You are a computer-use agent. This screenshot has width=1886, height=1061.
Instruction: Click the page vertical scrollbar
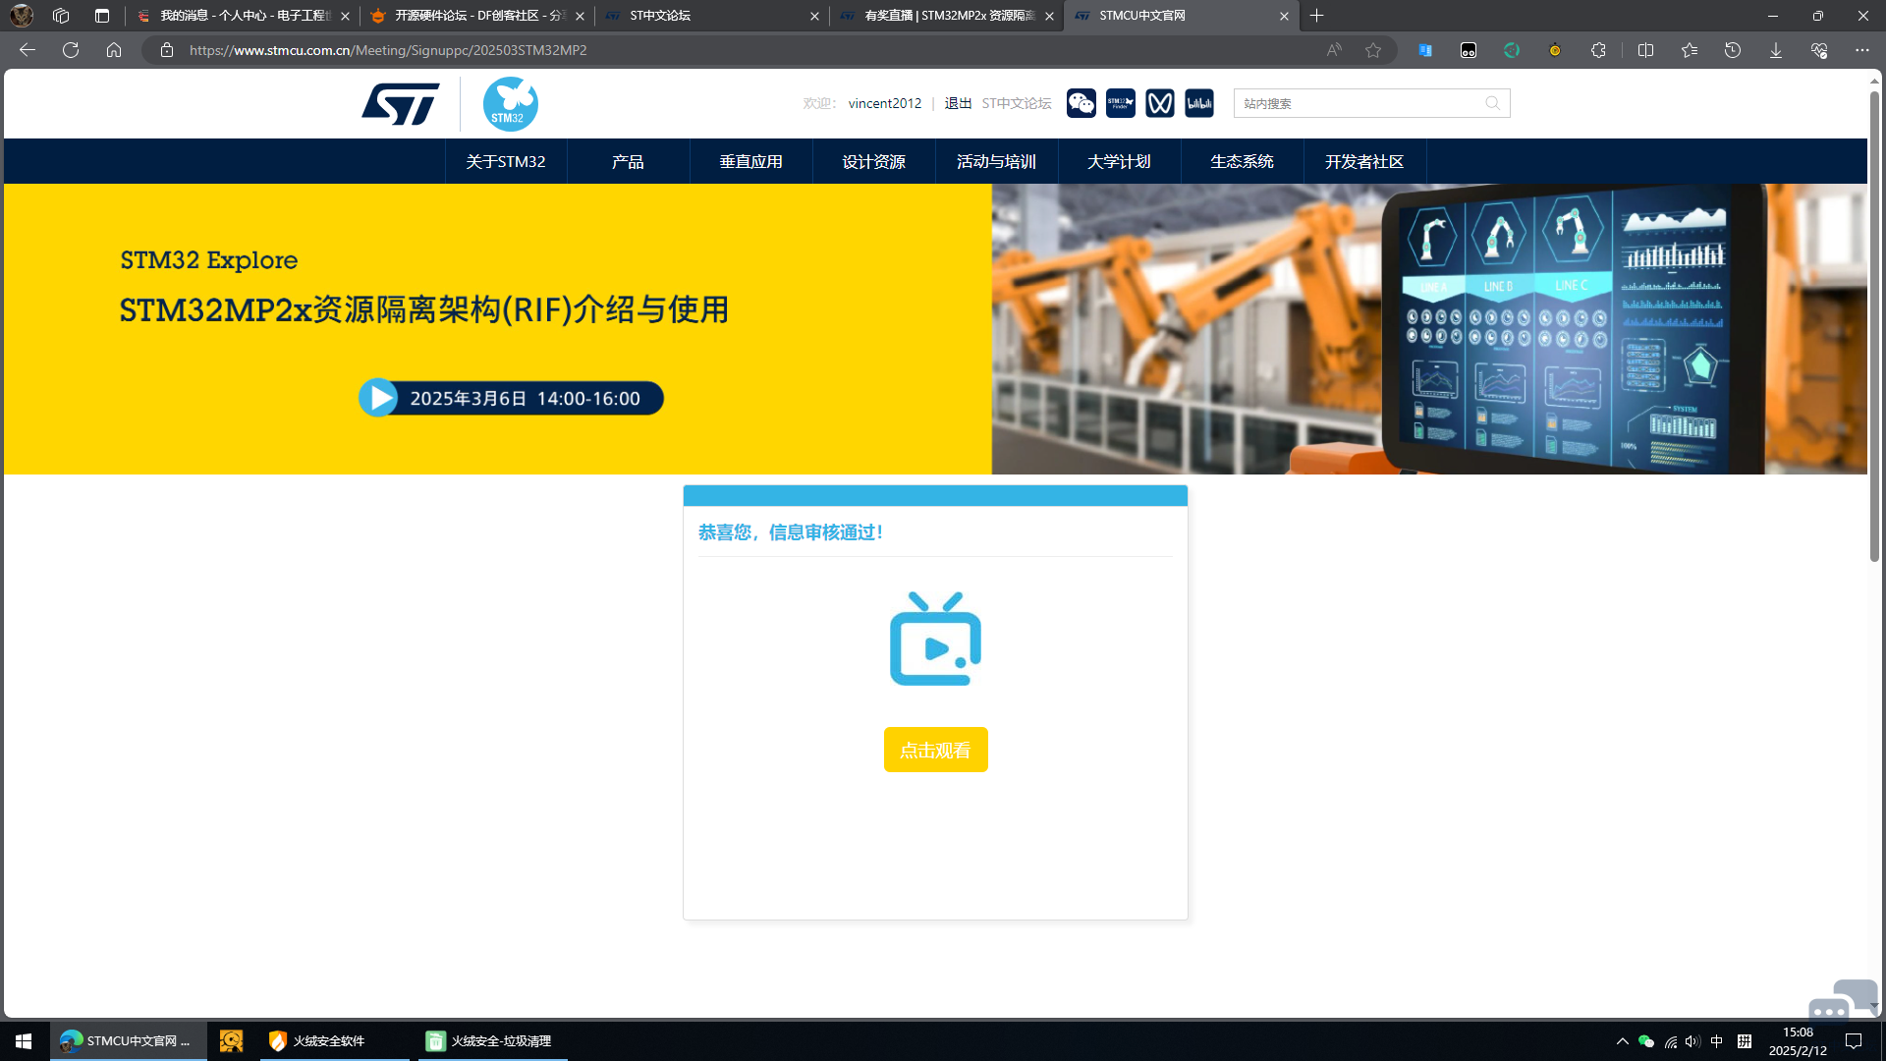[x=1874, y=324]
